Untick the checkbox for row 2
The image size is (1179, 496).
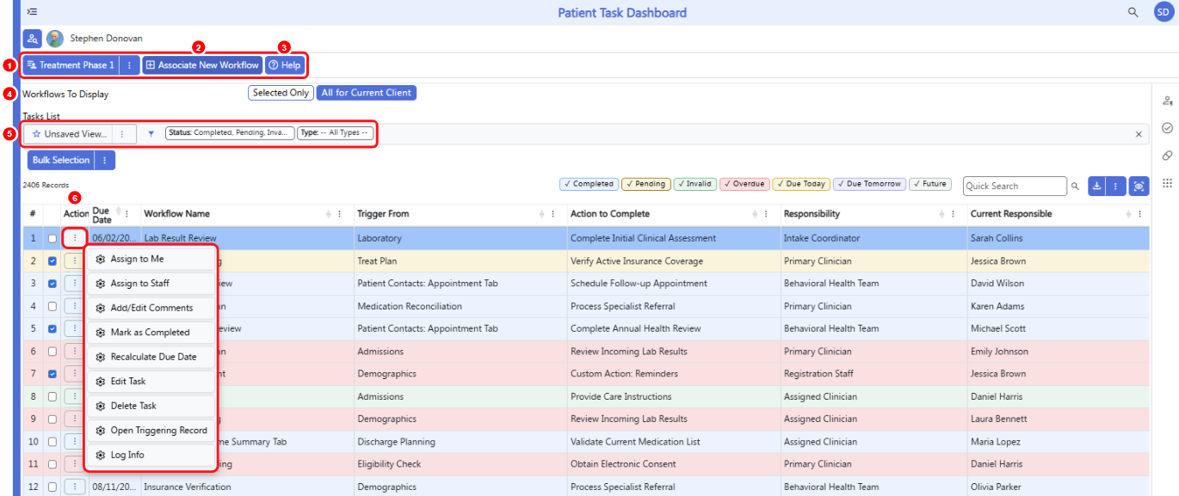point(52,260)
